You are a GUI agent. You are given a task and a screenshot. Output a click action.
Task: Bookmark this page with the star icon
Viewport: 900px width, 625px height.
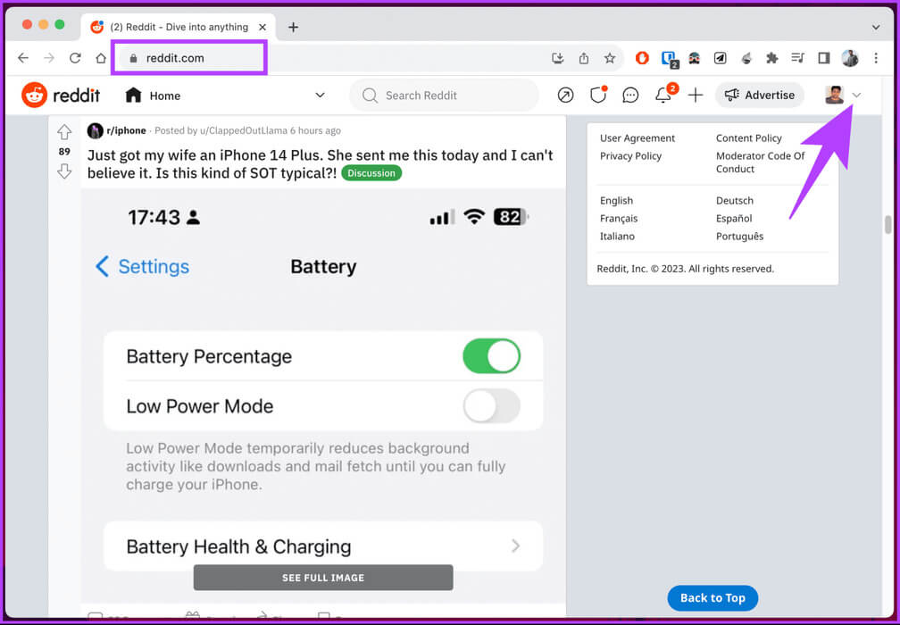coord(610,58)
